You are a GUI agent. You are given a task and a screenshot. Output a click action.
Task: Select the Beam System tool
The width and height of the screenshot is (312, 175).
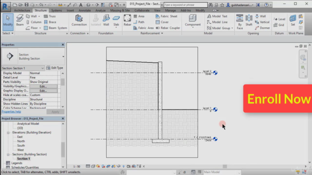point(55,28)
